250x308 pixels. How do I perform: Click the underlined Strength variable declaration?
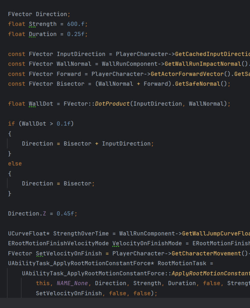[x=43, y=24]
